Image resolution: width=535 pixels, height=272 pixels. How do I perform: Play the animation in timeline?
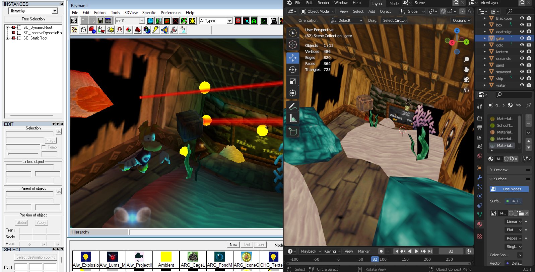point(416,251)
